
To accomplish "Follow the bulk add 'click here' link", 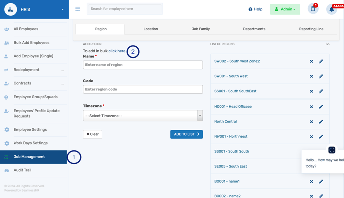I will tap(117, 51).
